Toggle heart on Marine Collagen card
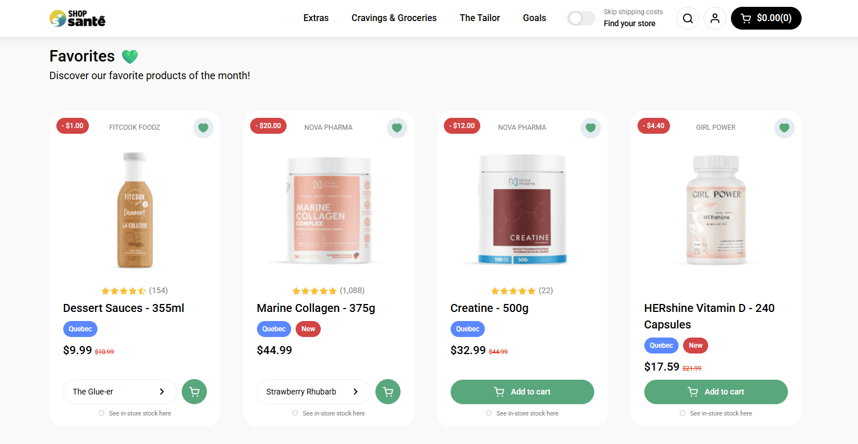 [397, 128]
